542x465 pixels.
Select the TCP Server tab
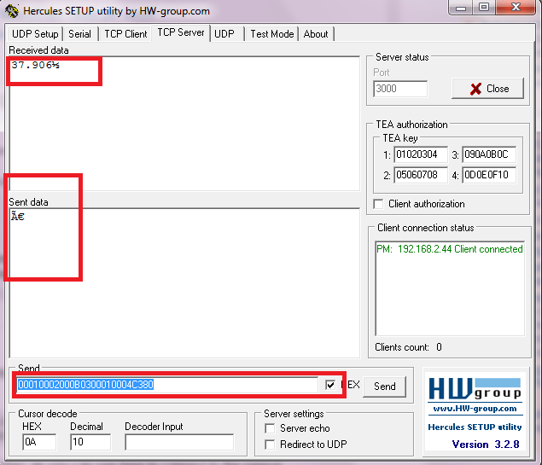181,32
